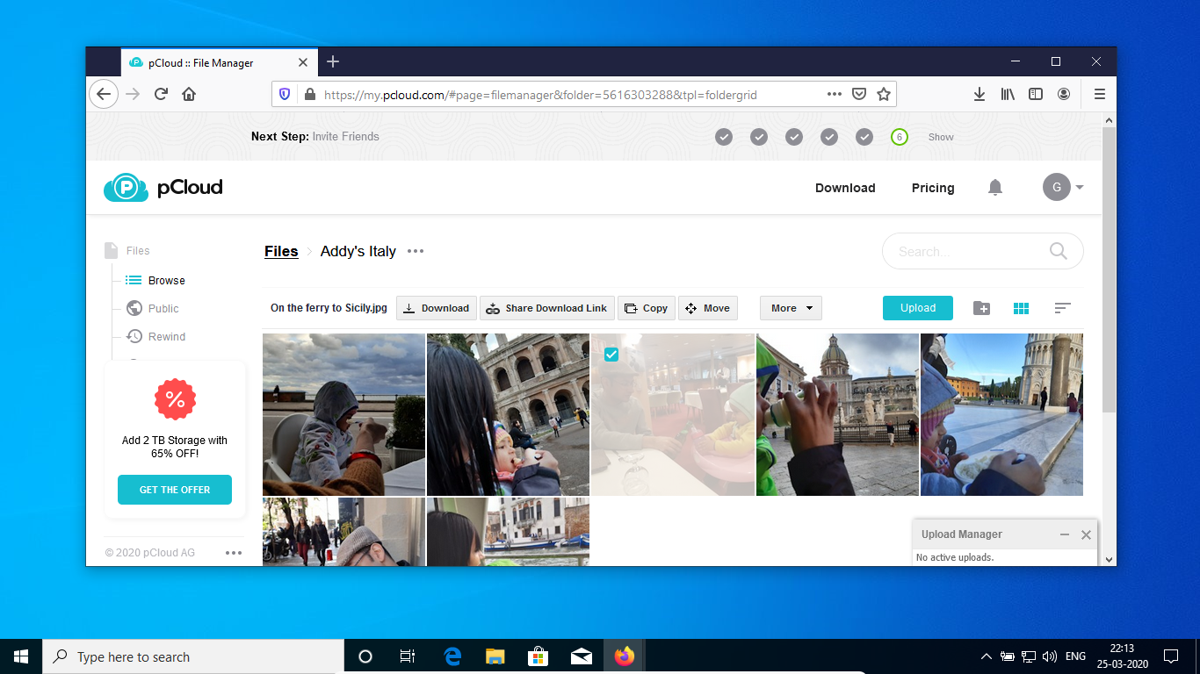
Task: Open the sort options icon
Action: tap(1061, 308)
